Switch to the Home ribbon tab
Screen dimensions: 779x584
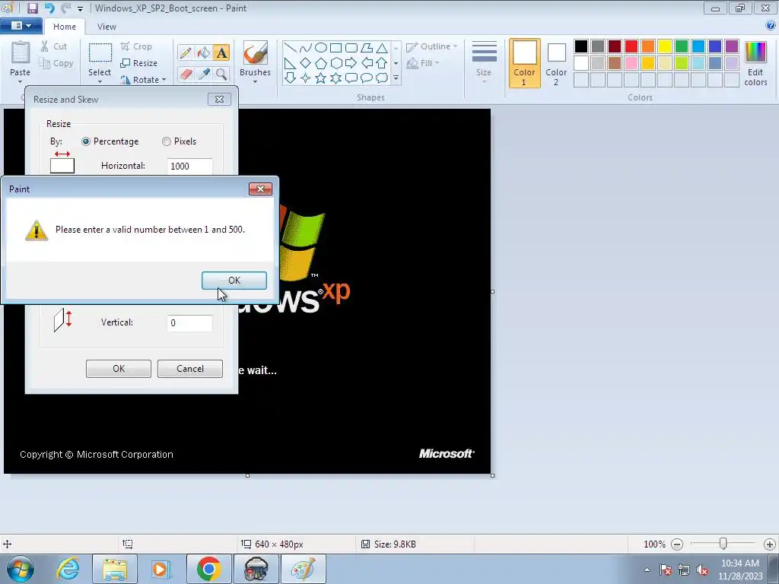65,27
